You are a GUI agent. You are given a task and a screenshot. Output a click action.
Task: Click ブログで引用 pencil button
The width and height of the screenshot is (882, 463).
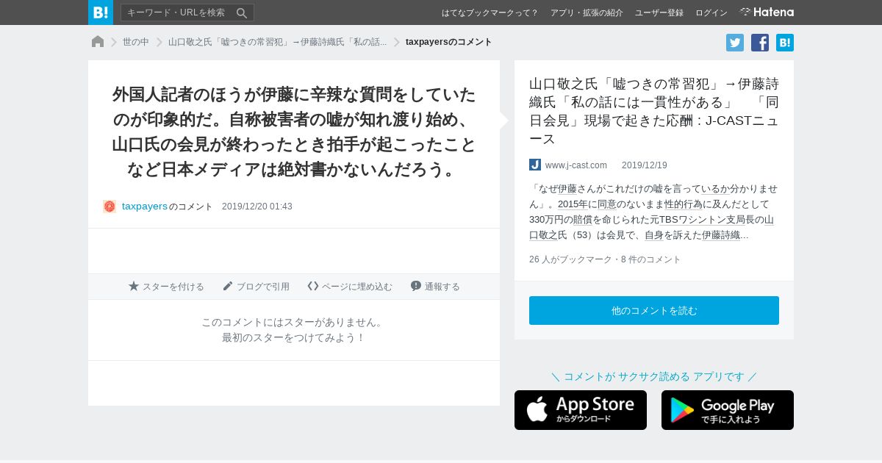tap(256, 287)
